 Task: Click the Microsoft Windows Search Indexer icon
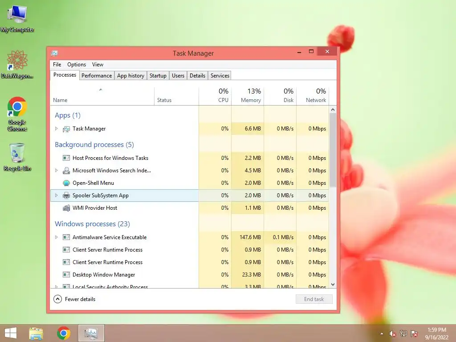tap(66, 171)
